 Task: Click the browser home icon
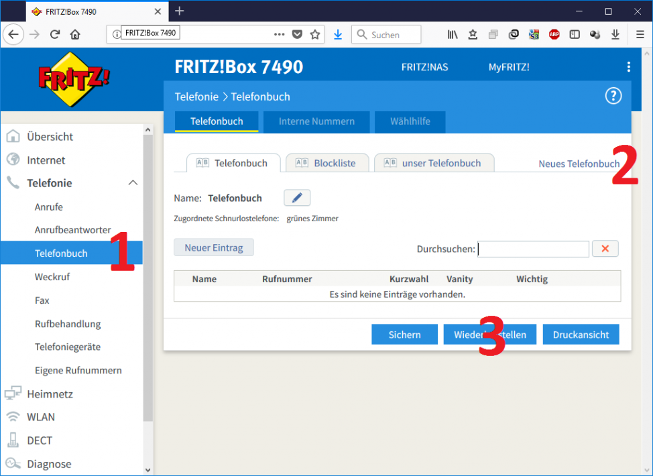point(75,35)
